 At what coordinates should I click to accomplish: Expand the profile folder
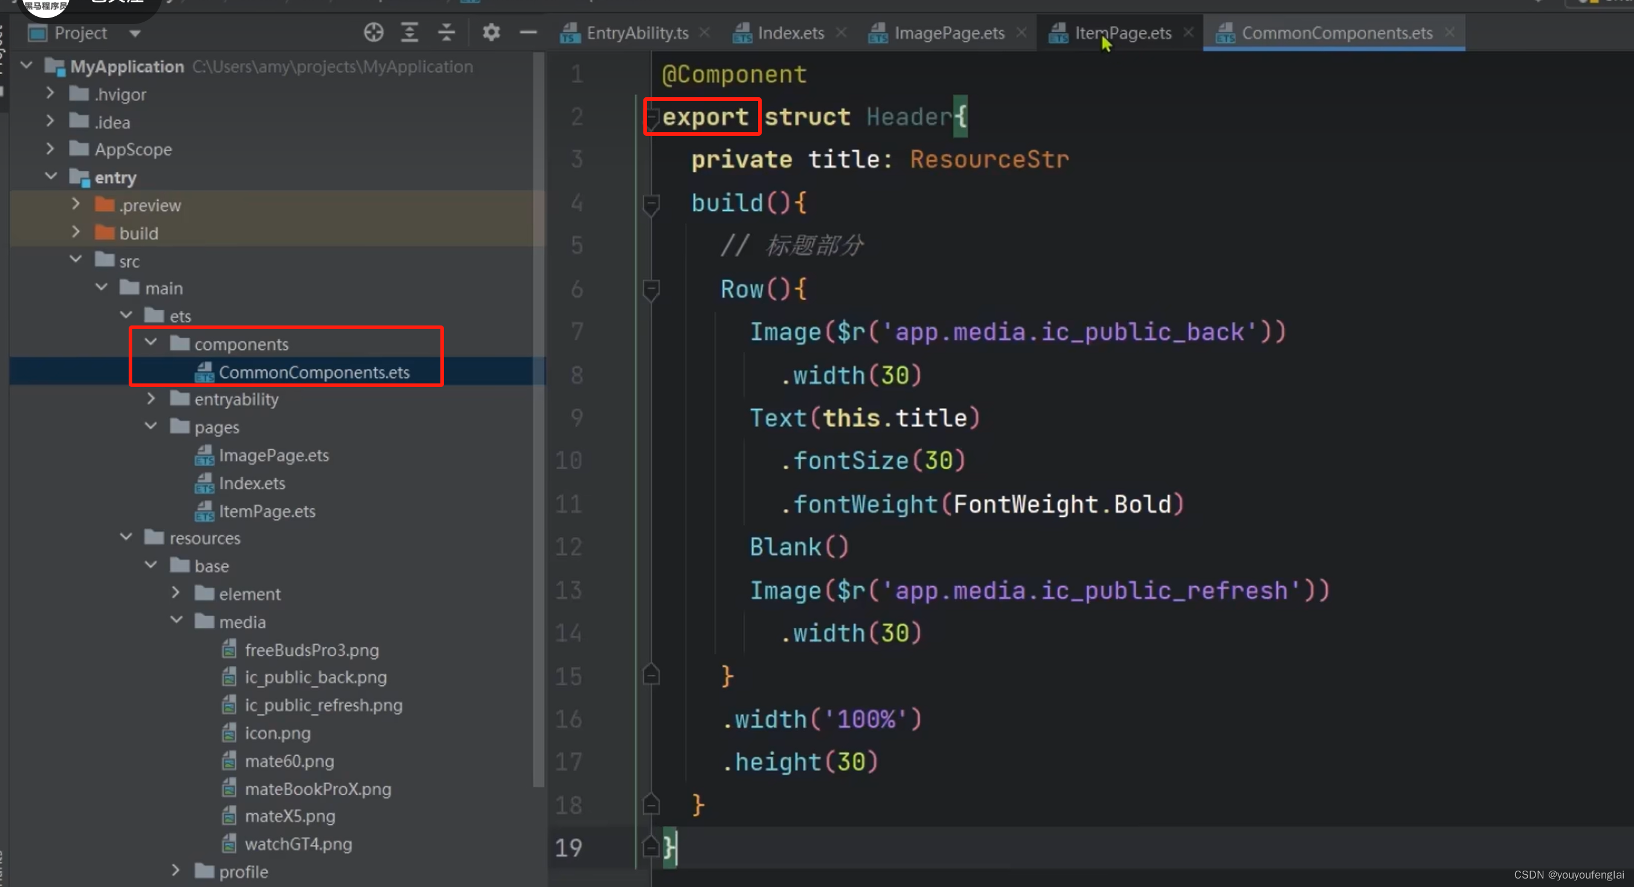[176, 871]
